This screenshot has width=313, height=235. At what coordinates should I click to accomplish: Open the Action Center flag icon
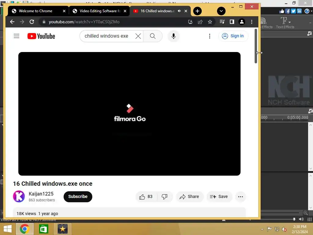point(269,229)
